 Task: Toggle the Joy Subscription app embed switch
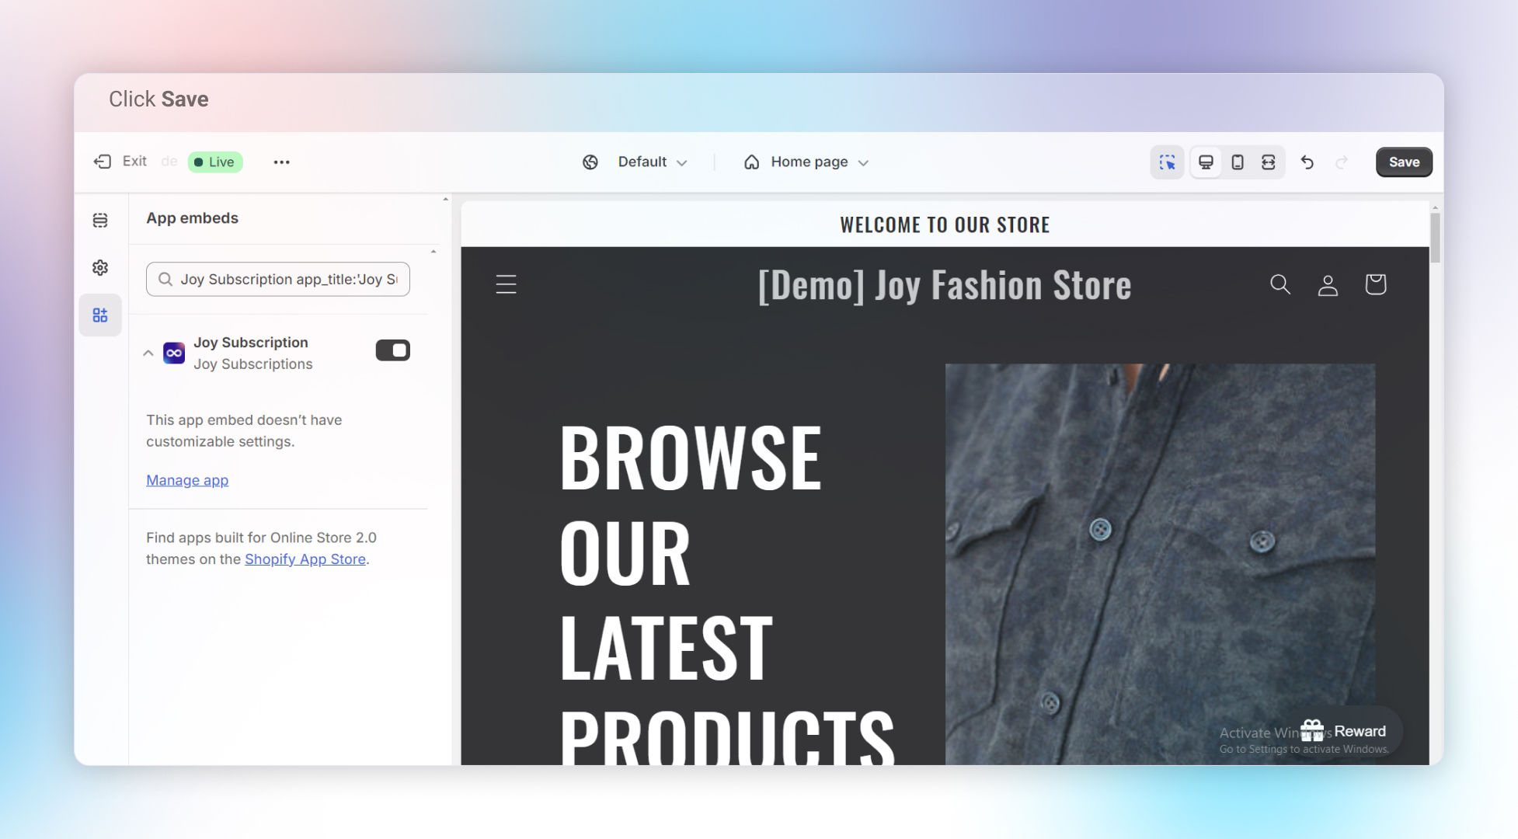(393, 350)
